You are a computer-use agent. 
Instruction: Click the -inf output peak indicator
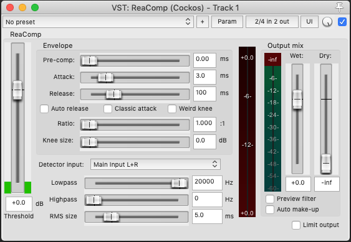click(272, 60)
